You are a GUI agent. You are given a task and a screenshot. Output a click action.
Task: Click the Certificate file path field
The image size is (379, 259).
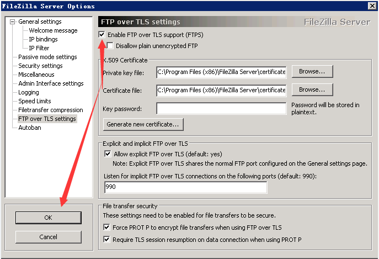pos(221,90)
